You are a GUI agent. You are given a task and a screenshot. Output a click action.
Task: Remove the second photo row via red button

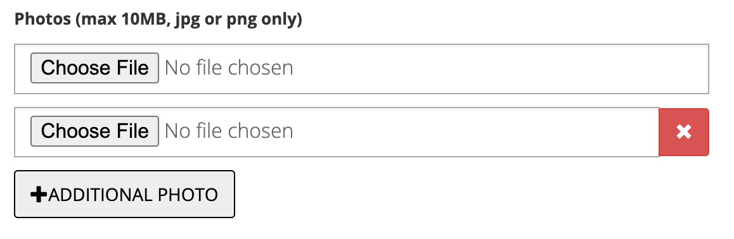point(684,132)
